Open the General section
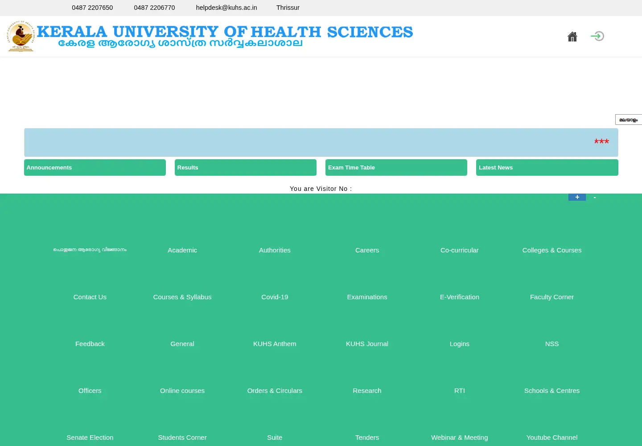This screenshot has height=446, width=642. pos(182,344)
